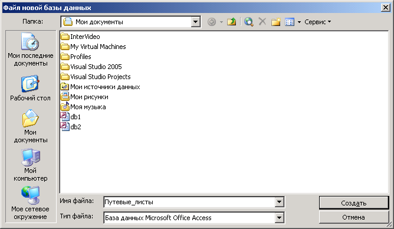Click the Создать button
This screenshot has width=394, height=229.
click(354, 203)
